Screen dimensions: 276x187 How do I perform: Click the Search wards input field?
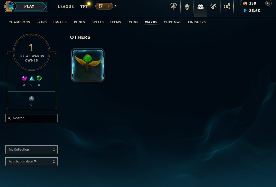[32, 118]
